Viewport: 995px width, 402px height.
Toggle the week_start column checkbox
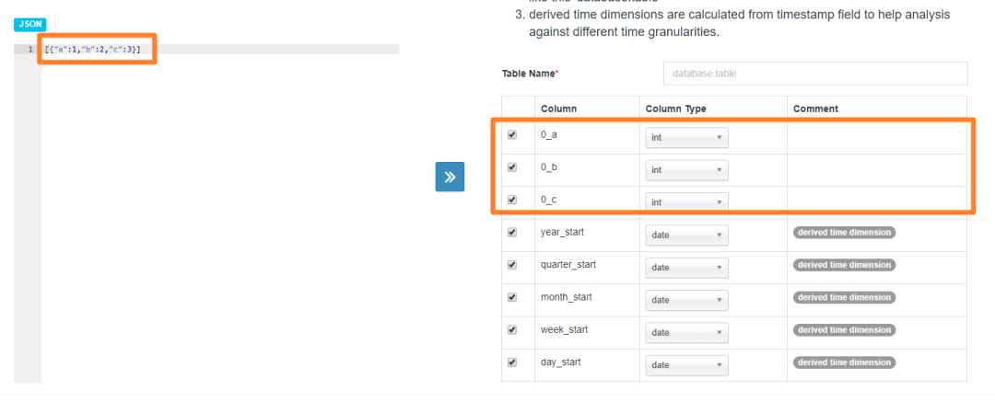[512, 330]
